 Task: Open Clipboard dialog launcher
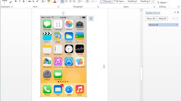(x=12, y=7)
